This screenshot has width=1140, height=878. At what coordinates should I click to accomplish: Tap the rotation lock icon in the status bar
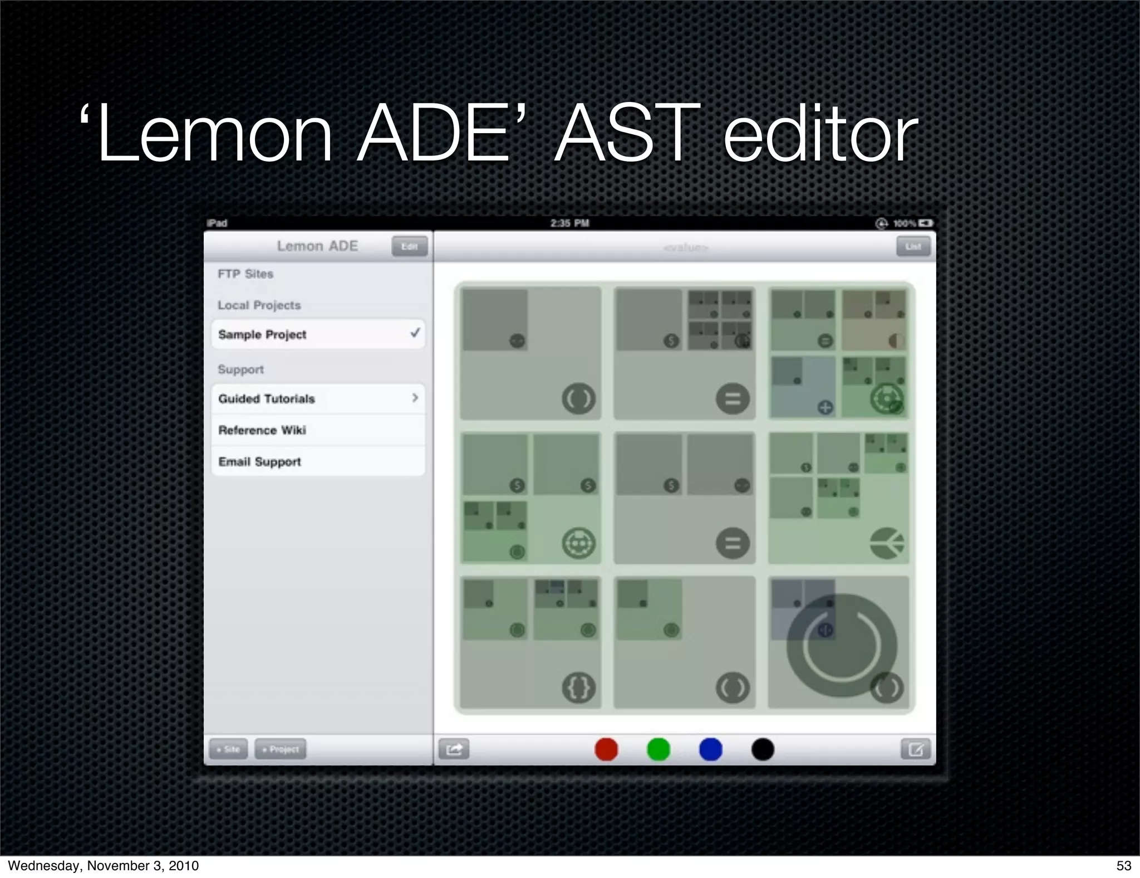[882, 223]
